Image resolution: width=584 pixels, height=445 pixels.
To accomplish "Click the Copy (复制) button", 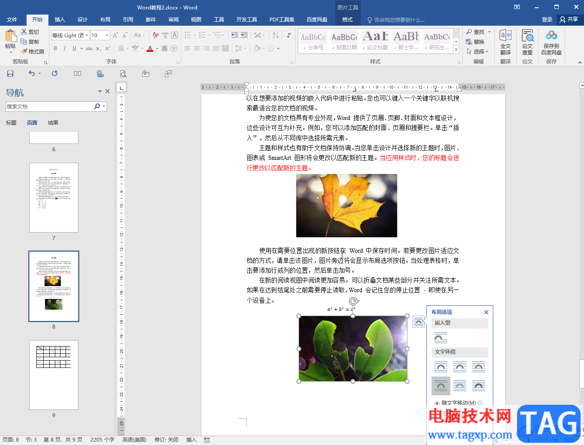I will click(30, 42).
